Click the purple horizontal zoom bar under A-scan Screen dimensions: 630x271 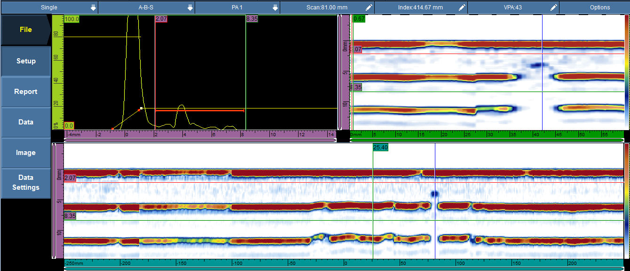click(200, 140)
